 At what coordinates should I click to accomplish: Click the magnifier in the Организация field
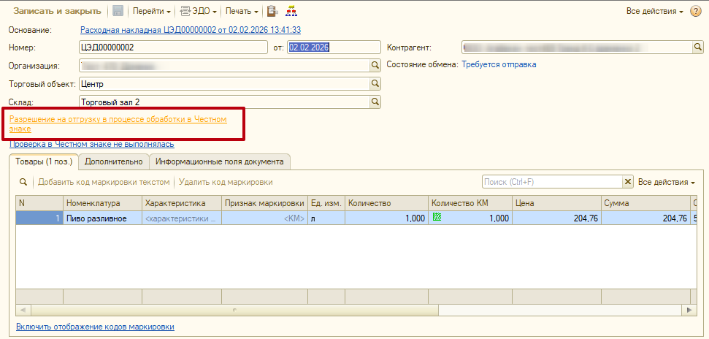375,66
